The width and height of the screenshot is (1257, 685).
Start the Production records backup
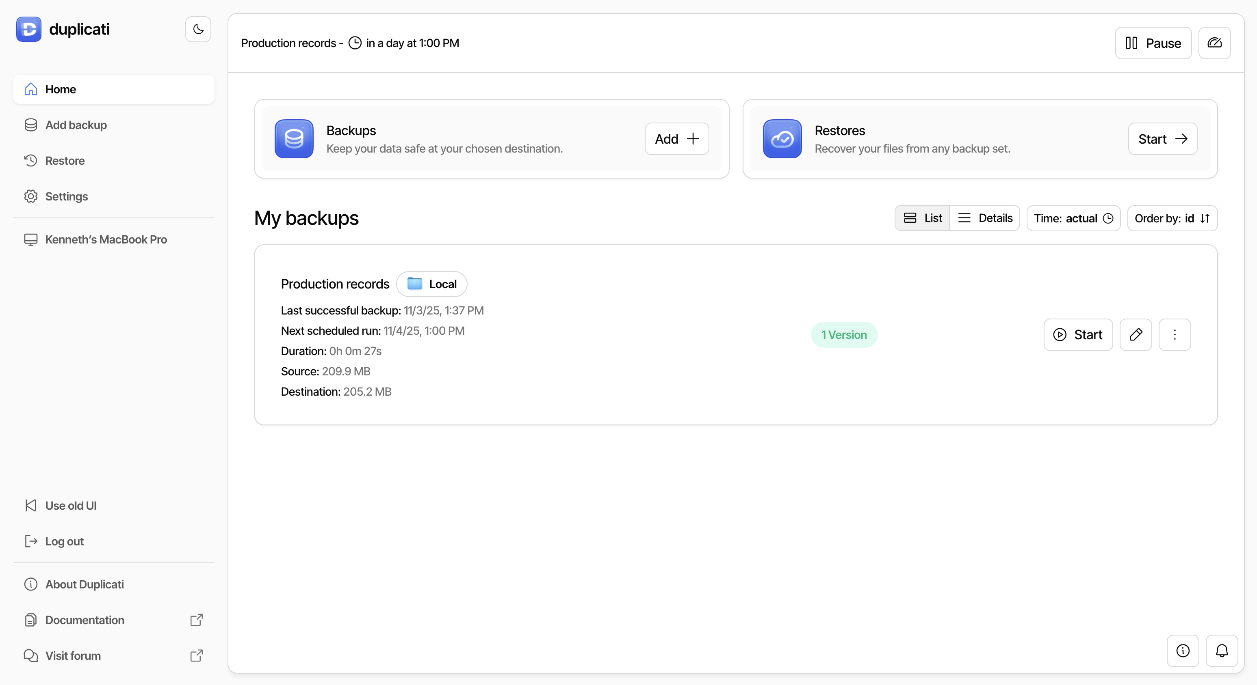coord(1077,334)
